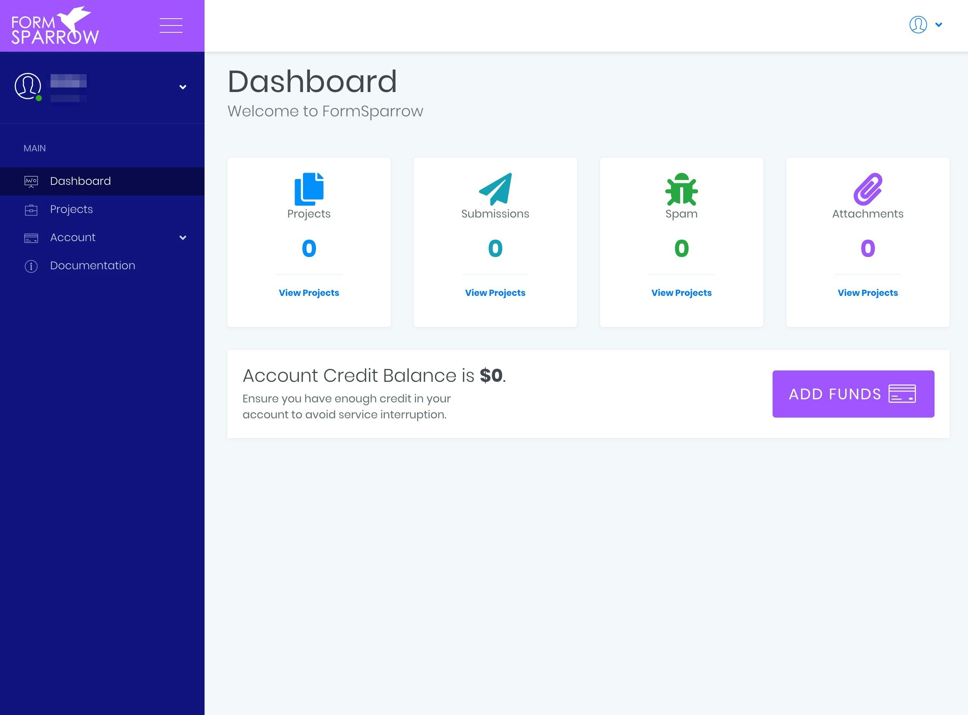This screenshot has width=968, height=715.
Task: Expand the sidebar user profile chevron
Action: pos(182,87)
